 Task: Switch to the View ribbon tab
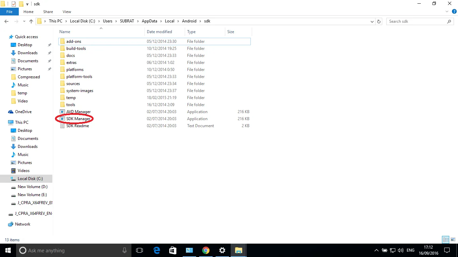point(67,12)
